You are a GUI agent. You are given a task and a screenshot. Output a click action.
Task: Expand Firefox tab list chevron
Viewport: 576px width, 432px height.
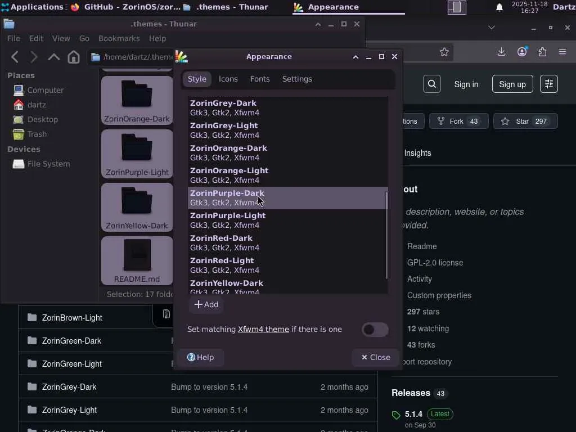pyautogui.click(x=492, y=28)
